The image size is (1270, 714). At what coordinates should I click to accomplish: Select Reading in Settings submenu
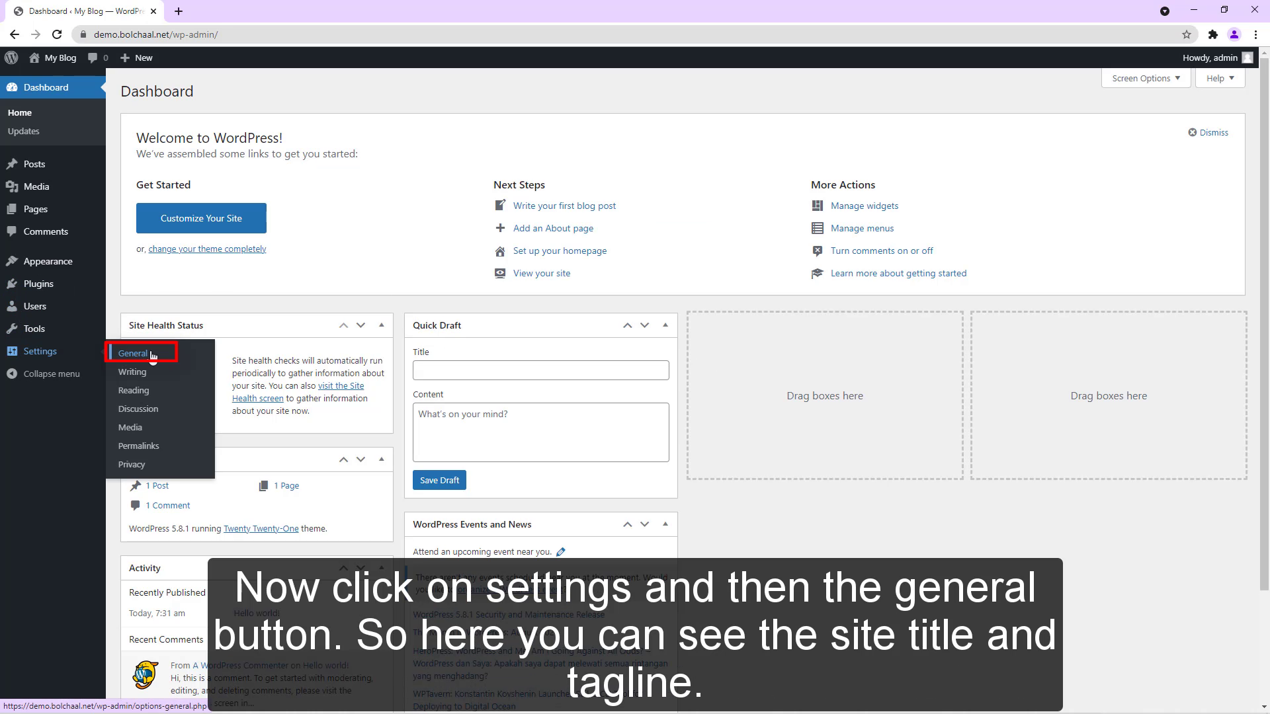coord(134,390)
